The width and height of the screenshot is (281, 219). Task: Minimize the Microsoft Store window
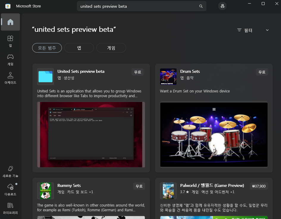[249, 4]
